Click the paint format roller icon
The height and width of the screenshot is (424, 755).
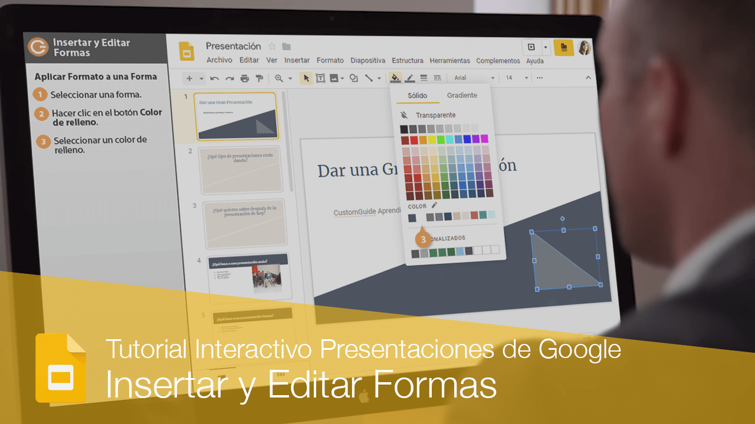click(258, 78)
